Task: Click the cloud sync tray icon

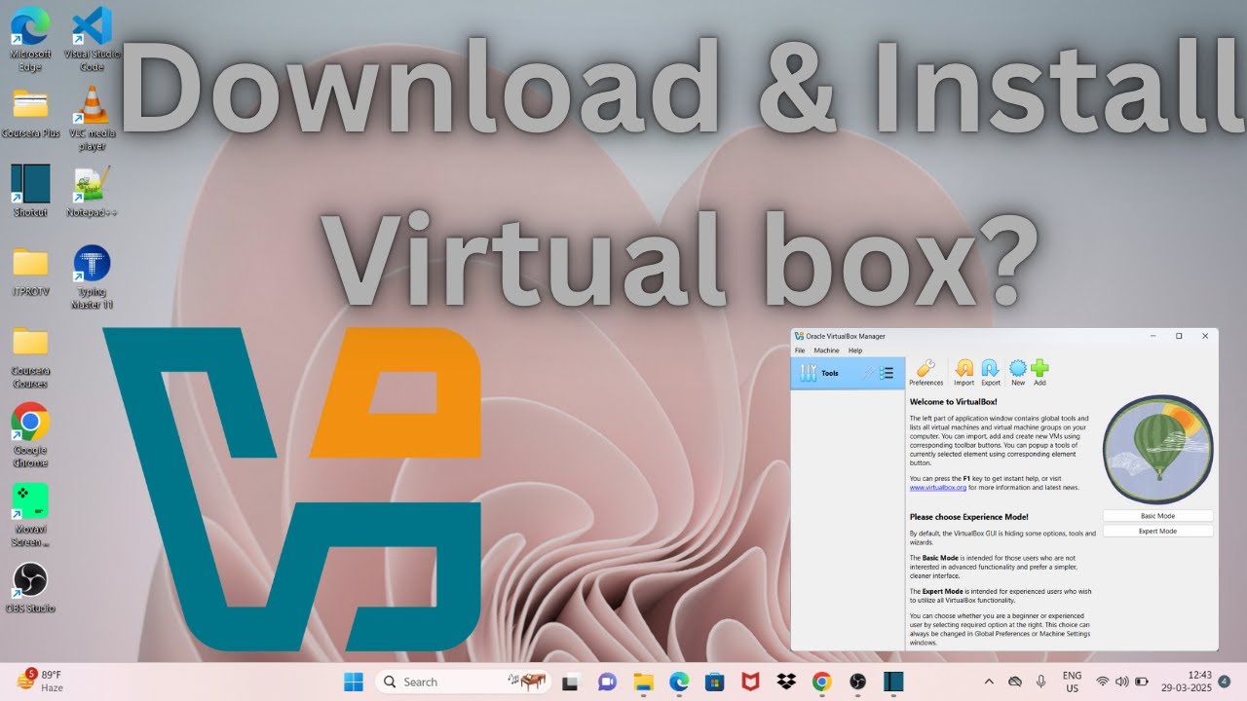Action: 1015,682
